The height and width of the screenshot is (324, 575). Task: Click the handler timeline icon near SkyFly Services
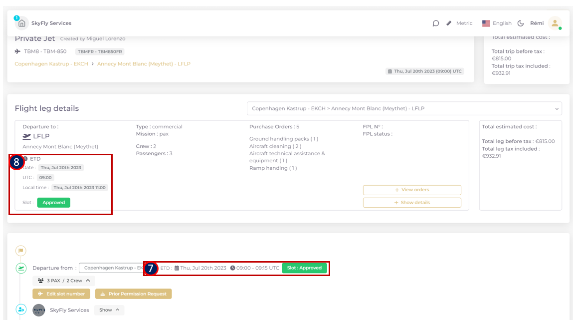tap(21, 310)
